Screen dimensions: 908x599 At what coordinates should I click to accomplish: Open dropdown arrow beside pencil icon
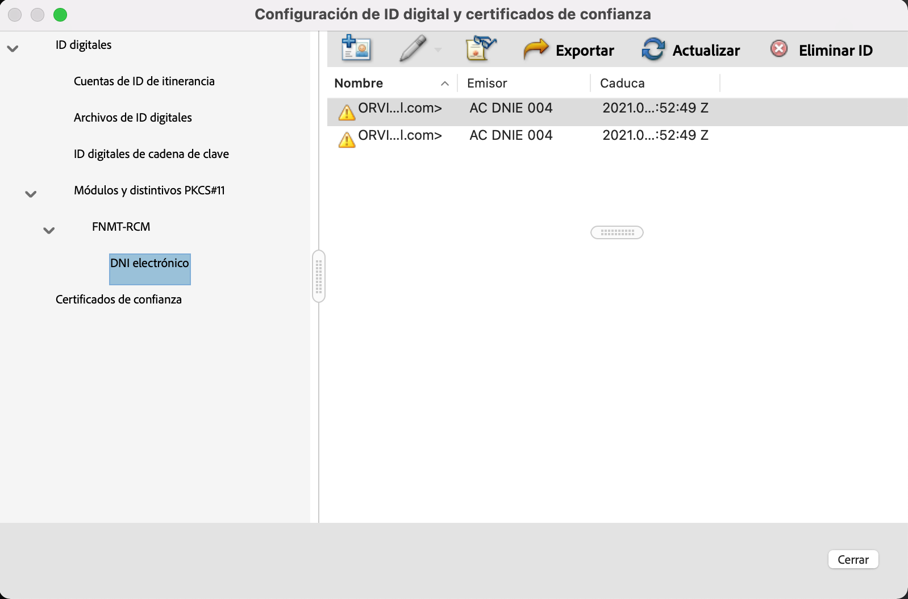(438, 50)
